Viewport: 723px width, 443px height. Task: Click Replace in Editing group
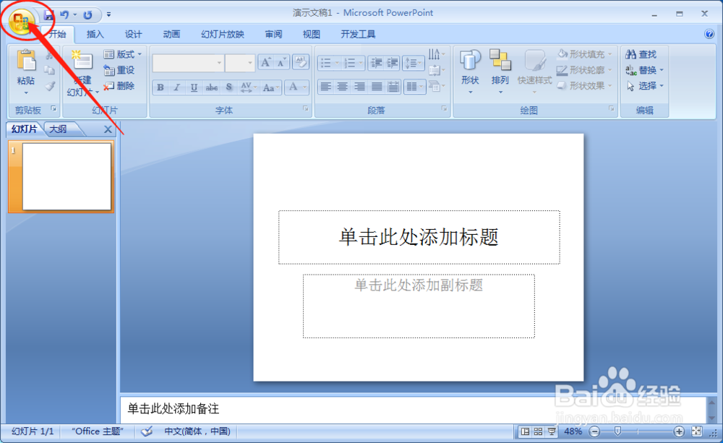[x=644, y=70]
